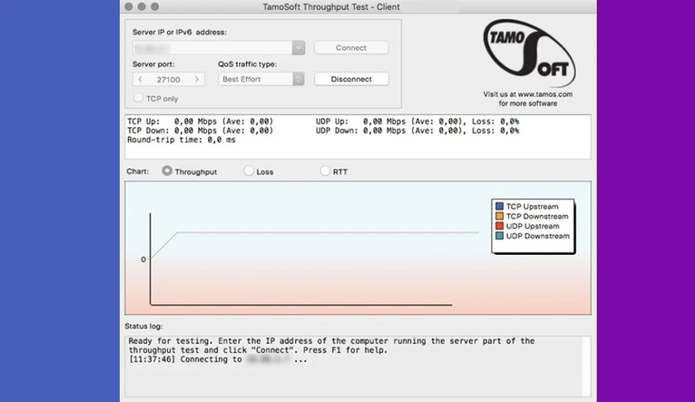
Task: Click the 'TCP Up: 0,00 Mbps' line
Action: click(x=200, y=121)
